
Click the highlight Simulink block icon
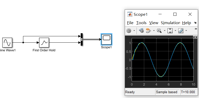coord(141,30)
